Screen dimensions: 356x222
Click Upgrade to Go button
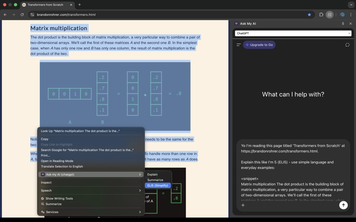[259, 45]
